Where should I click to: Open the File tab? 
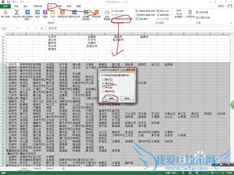coord(5,6)
